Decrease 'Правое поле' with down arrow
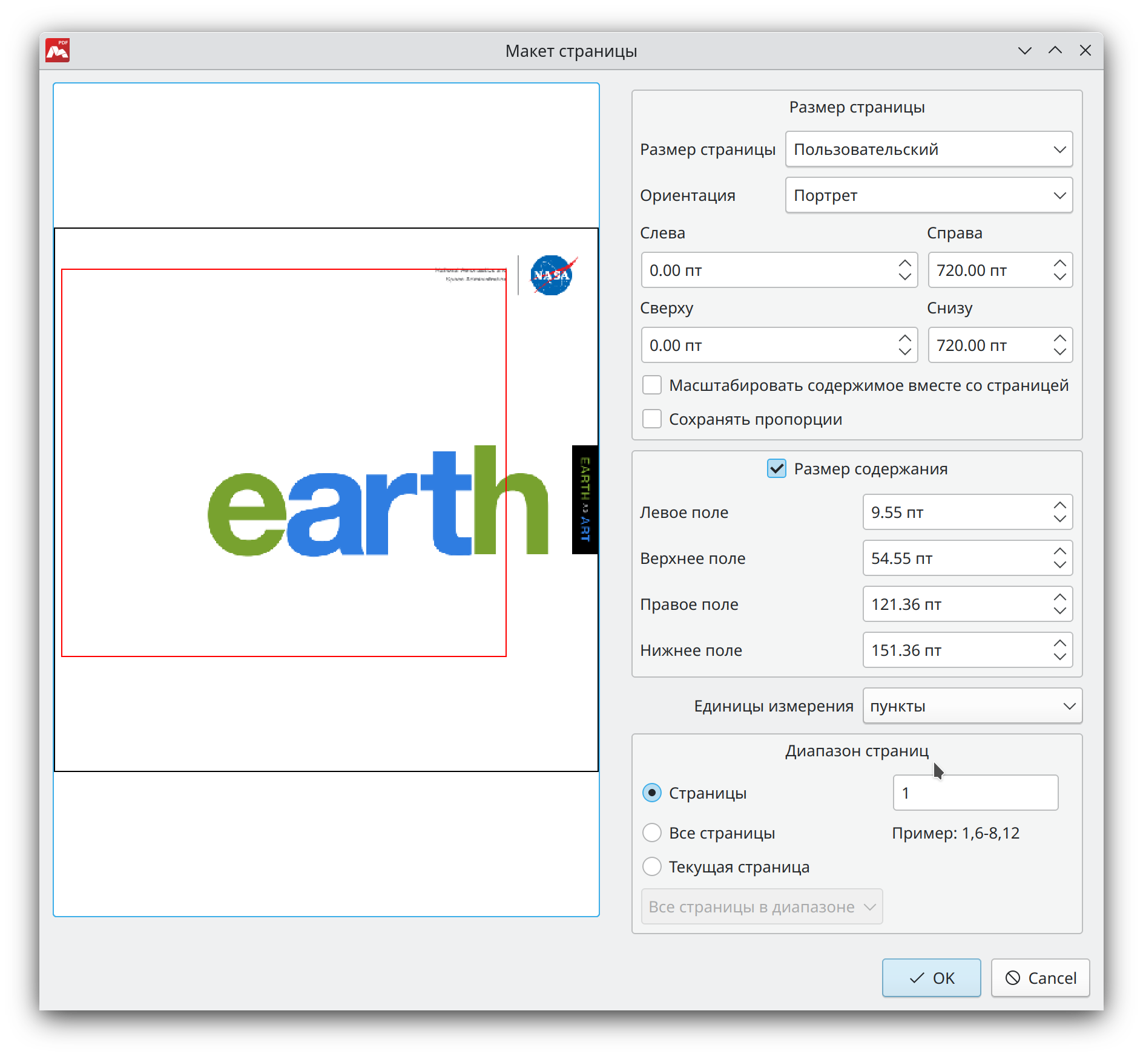Viewport: 1143px width, 1057px height. [x=1060, y=612]
